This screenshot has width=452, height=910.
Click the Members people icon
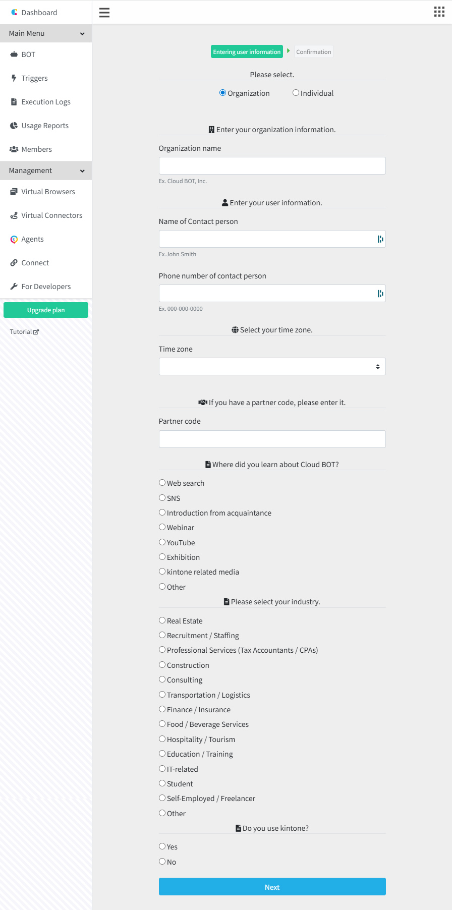tap(14, 149)
